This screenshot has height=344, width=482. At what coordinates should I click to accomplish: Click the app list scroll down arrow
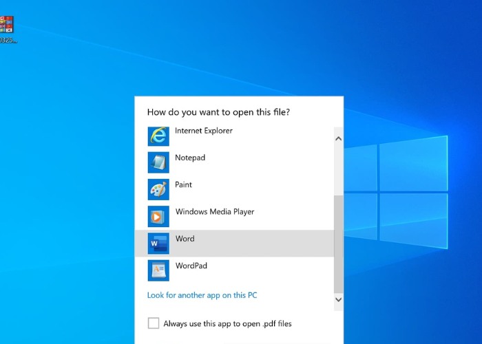(338, 299)
